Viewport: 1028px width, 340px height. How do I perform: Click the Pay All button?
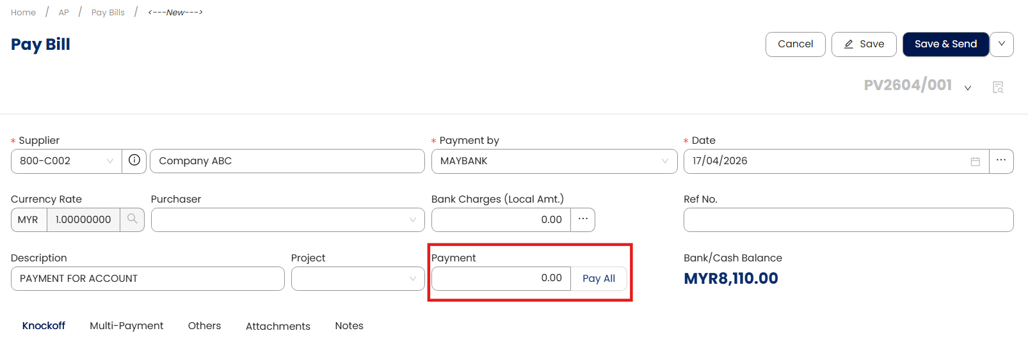pos(598,279)
